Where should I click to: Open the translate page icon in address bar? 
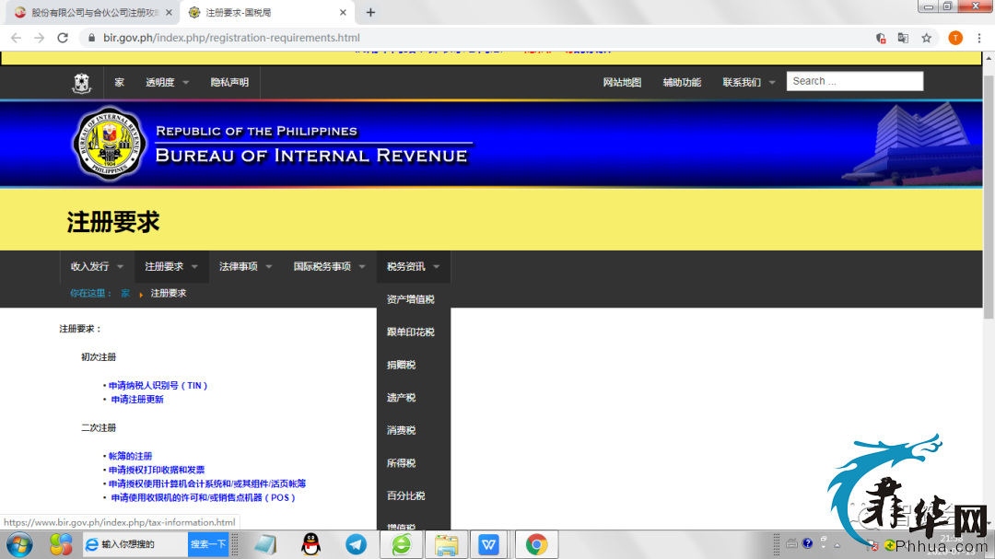point(903,38)
